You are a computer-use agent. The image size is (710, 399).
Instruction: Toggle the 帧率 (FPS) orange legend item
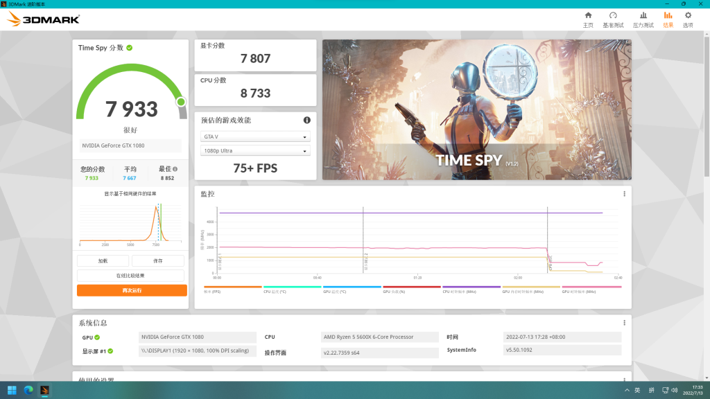click(233, 289)
